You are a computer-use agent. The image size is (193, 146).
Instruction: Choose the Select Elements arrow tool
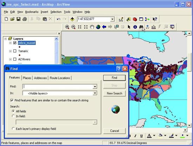(129, 27)
